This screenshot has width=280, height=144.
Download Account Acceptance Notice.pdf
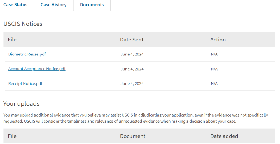click(37, 69)
